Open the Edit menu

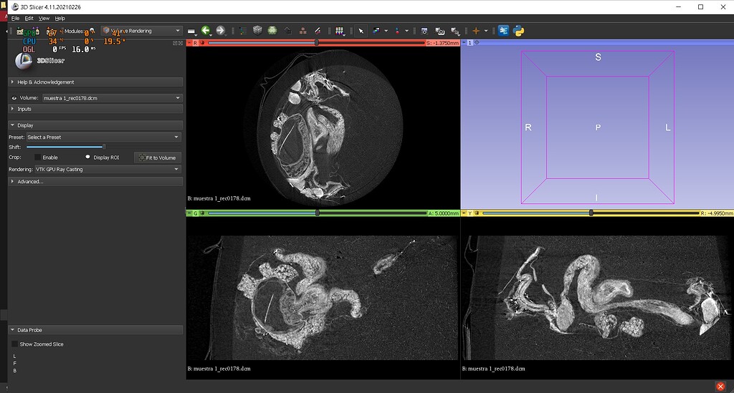tap(29, 18)
